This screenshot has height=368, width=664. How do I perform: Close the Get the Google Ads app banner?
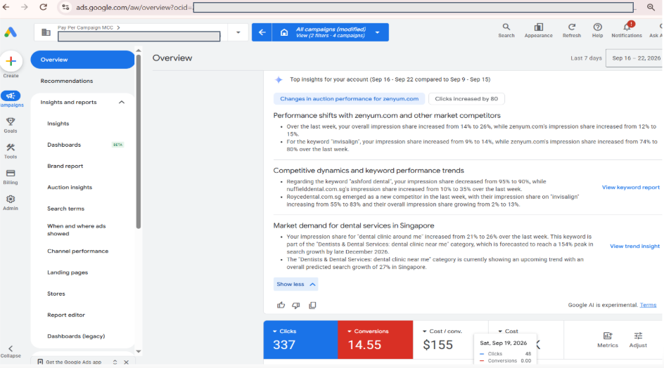pos(126,362)
